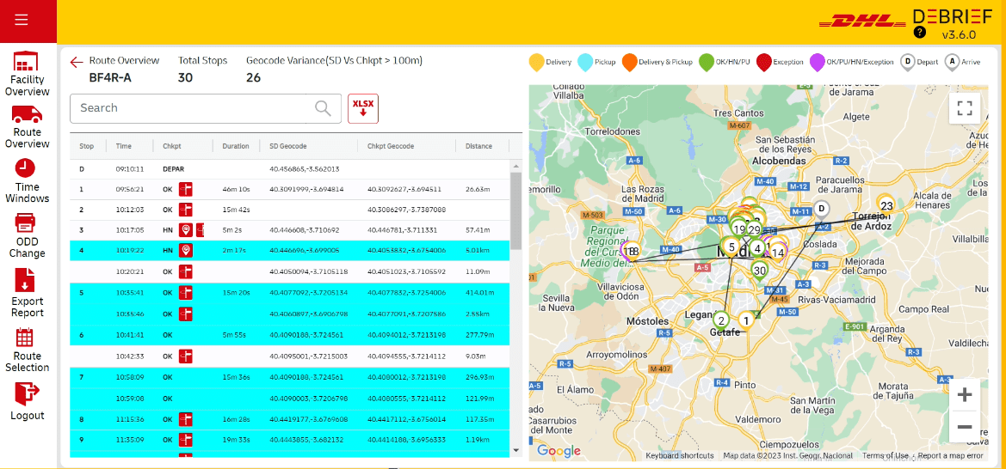
Task: Click the purple OK/PU/HN/Exception legend marker
Action: point(818,62)
